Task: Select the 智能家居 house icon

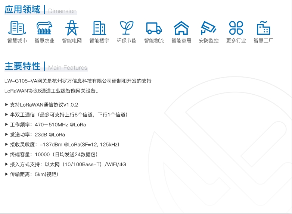Action: (x=181, y=28)
